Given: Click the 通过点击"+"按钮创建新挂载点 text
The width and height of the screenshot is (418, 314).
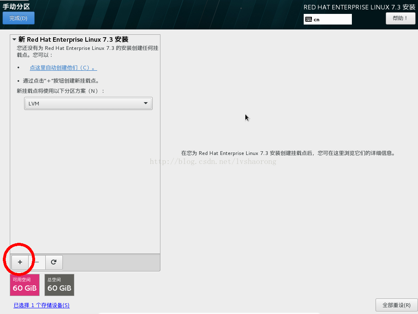Looking at the screenshot, I should [61, 81].
